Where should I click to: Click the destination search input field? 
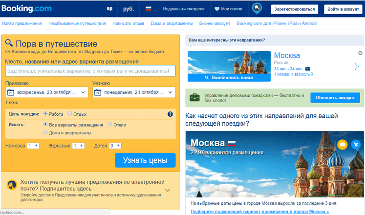tap(90, 71)
